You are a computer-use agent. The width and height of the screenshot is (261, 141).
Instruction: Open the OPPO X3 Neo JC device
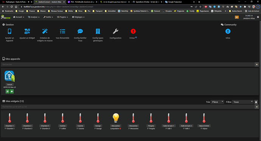pos(9,76)
